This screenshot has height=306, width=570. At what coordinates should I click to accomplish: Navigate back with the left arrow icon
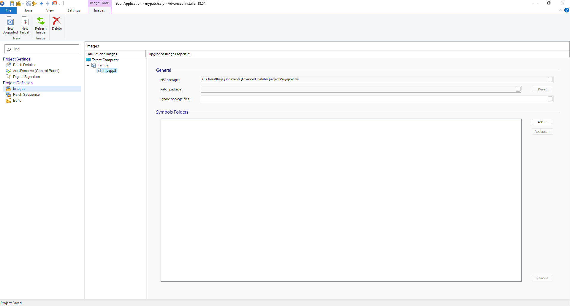tap(41, 4)
